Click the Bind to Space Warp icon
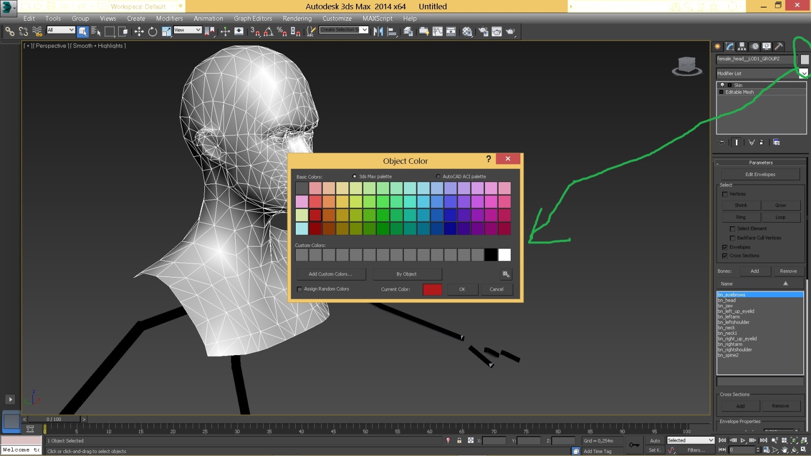Image resolution: width=811 pixels, height=456 pixels. click(37, 31)
